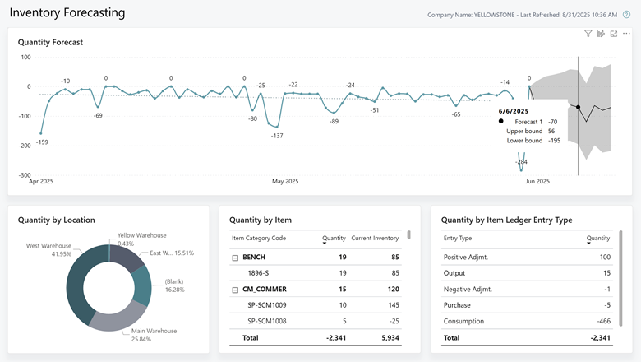Open focus mode for Quantity Forecast chart
641x362 pixels.
click(x=613, y=34)
